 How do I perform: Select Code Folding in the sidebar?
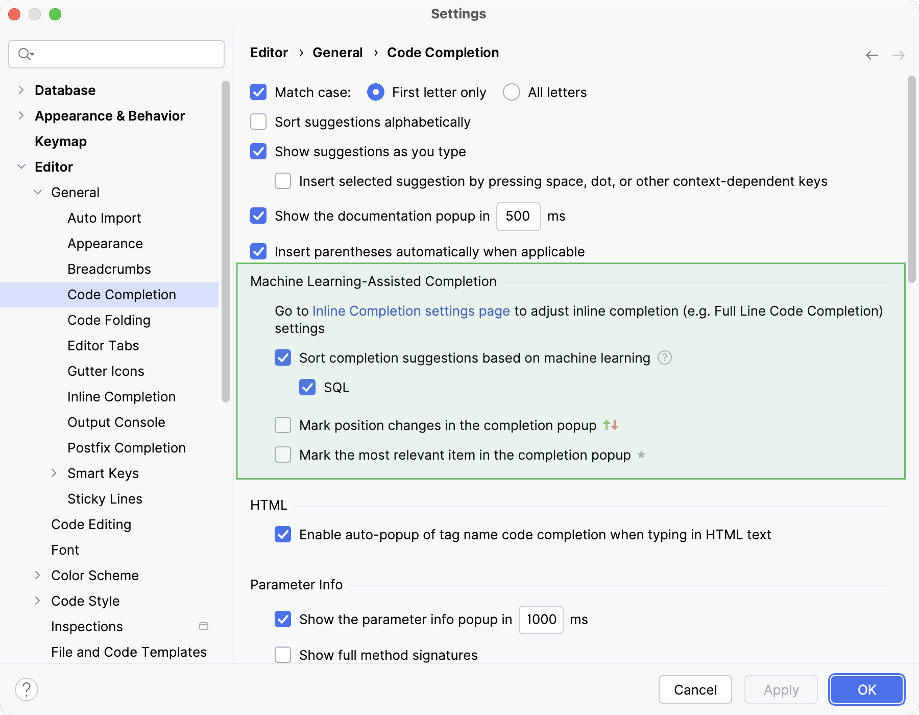point(109,320)
